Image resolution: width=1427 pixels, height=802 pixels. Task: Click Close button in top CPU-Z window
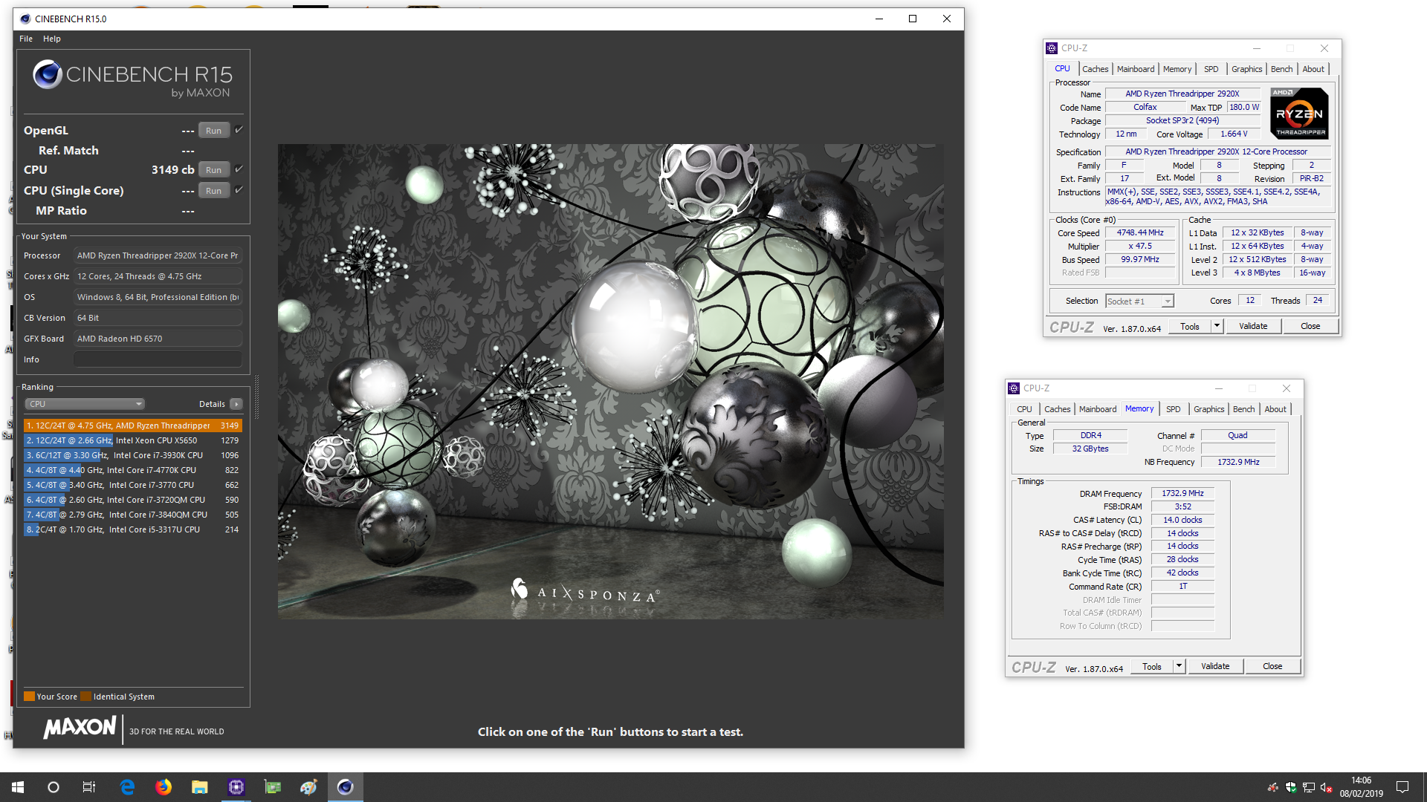click(1310, 326)
